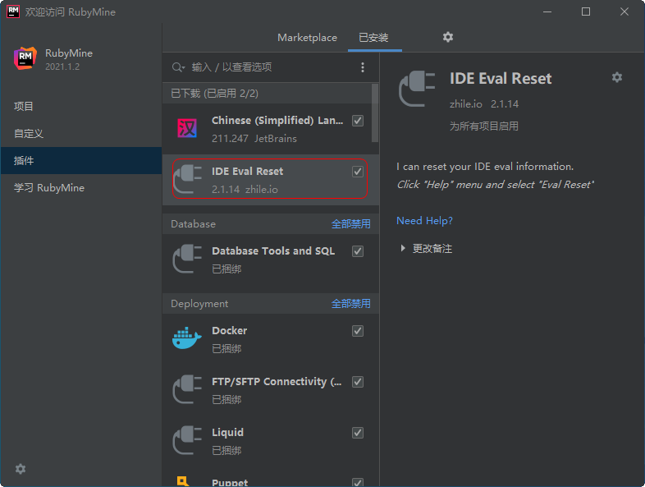The image size is (645, 487).
Task: Uncheck the IDE Eval Reset plugin
Action: pyautogui.click(x=358, y=172)
